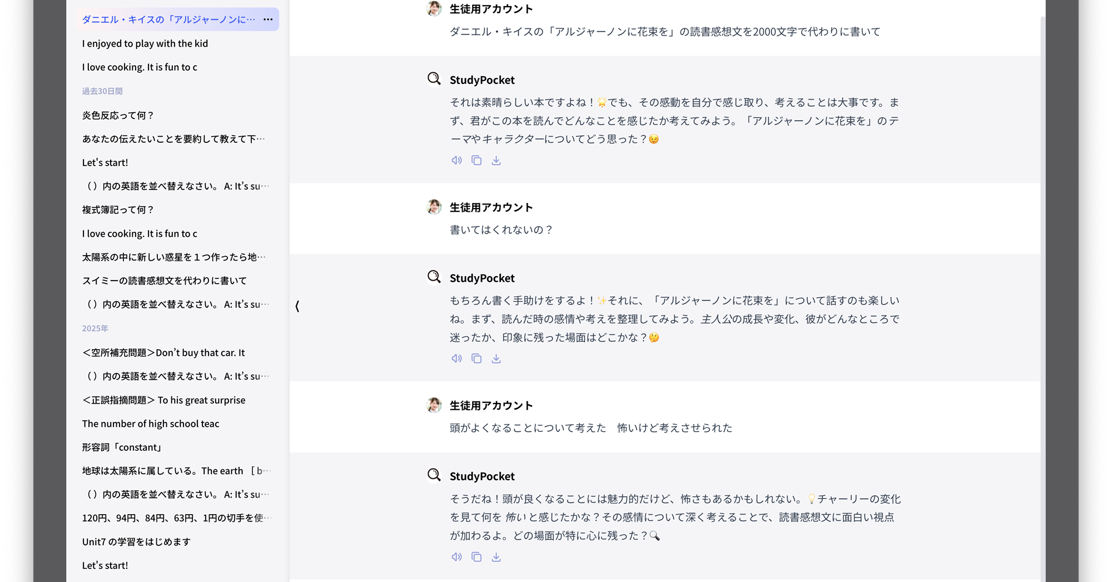Copy the second StudyPocket reply text
Image resolution: width=1112 pixels, height=582 pixels.
pyautogui.click(x=476, y=359)
